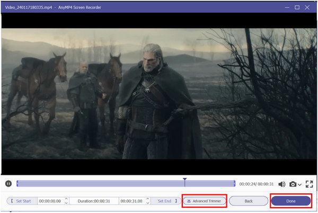Click the end time field 00:00:31.00
318x213 pixels.
click(132, 201)
